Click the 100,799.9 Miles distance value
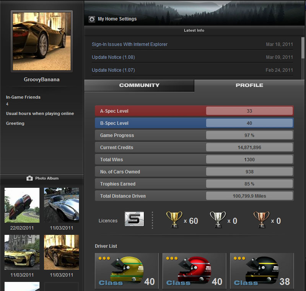The image size is (306, 291). coord(249,196)
